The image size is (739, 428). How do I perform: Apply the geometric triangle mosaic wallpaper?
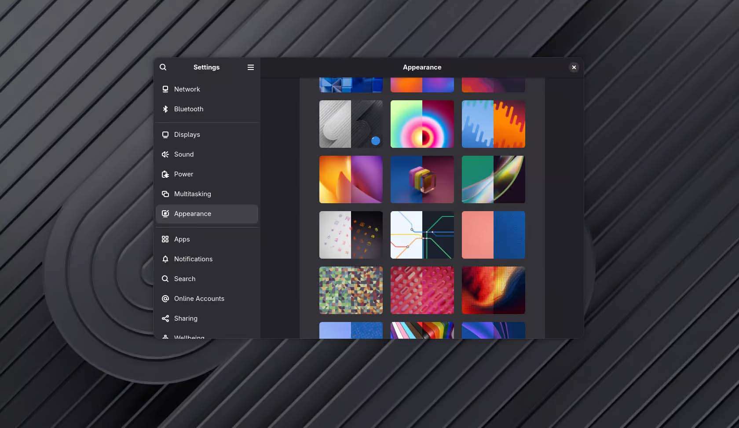click(351, 290)
